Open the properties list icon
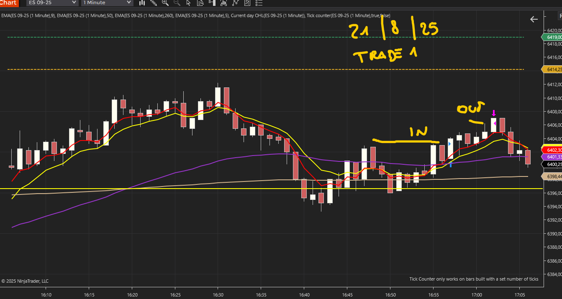Image resolution: width=562 pixels, height=299 pixels. coord(259,3)
